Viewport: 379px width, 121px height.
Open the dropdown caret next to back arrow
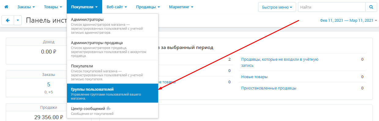coord(18,21)
